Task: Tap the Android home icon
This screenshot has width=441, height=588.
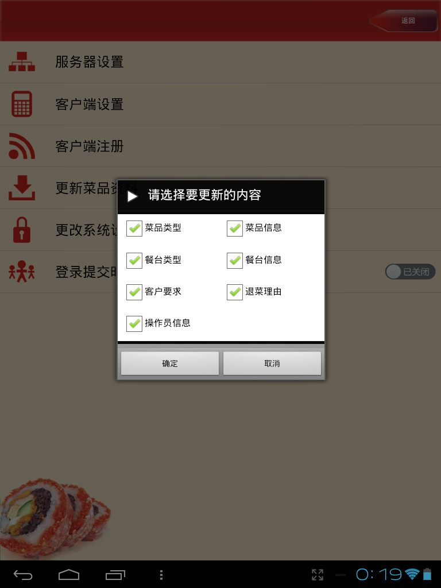Action: [69, 574]
